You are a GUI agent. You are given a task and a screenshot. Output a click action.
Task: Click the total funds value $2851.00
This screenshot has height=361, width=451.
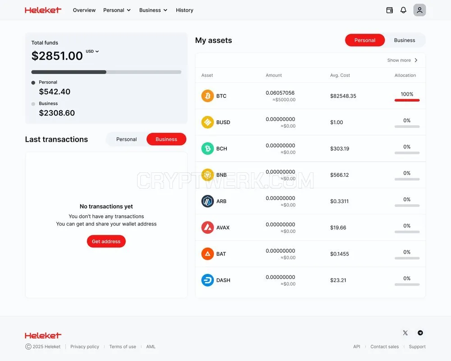[x=57, y=56]
